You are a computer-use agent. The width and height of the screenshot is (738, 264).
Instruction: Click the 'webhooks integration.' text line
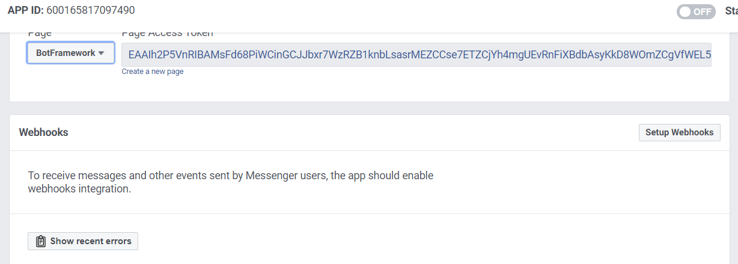tap(79, 188)
